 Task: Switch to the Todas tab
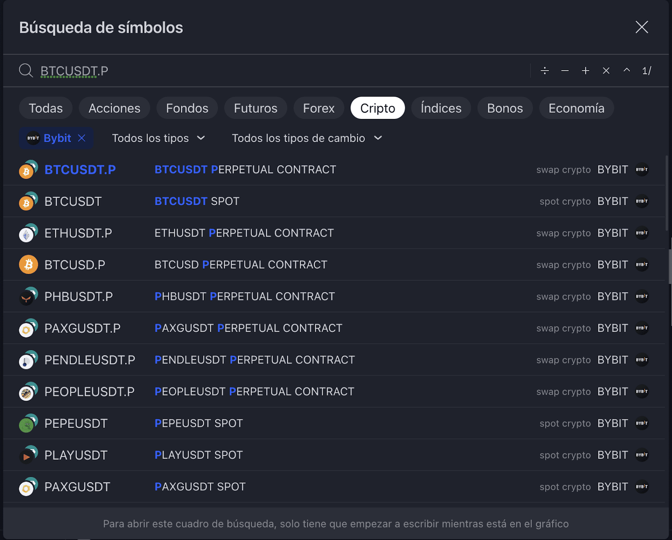pyautogui.click(x=46, y=108)
